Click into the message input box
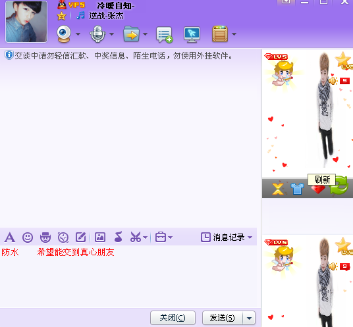Viewport: 353px width, 327px height. [128, 276]
